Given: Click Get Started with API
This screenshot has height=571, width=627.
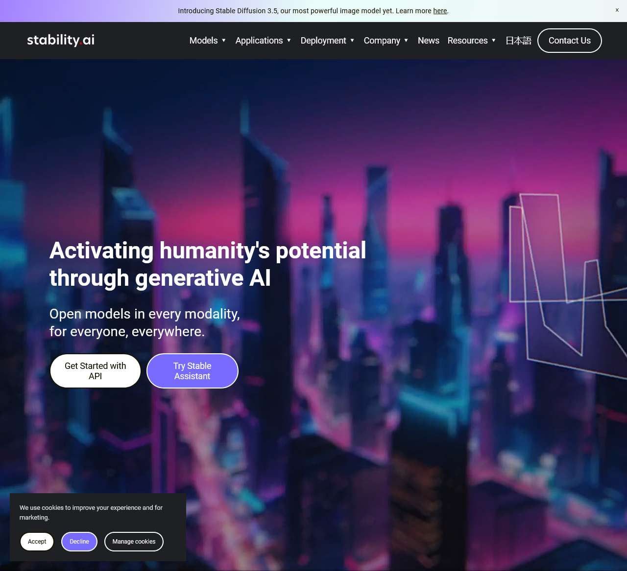Looking at the screenshot, I should (96, 371).
